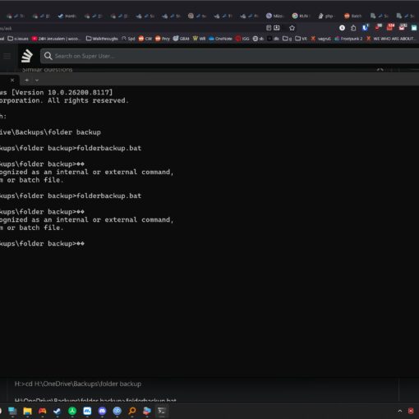
Task: Launch the Terminal icon in taskbar
Action: point(162,411)
